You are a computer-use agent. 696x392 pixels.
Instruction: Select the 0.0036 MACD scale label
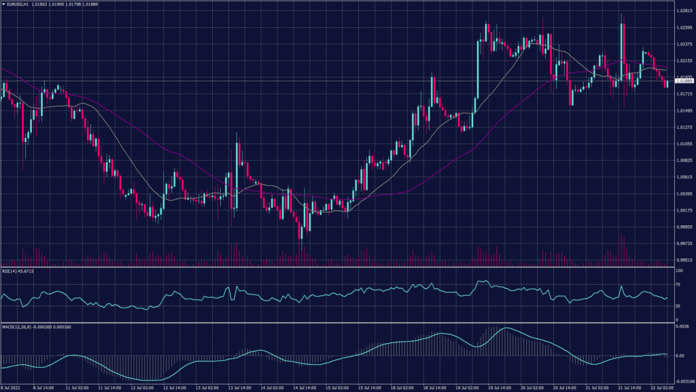[682, 328]
